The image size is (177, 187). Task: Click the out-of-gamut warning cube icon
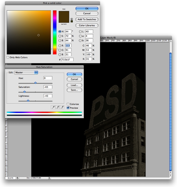click(72, 19)
